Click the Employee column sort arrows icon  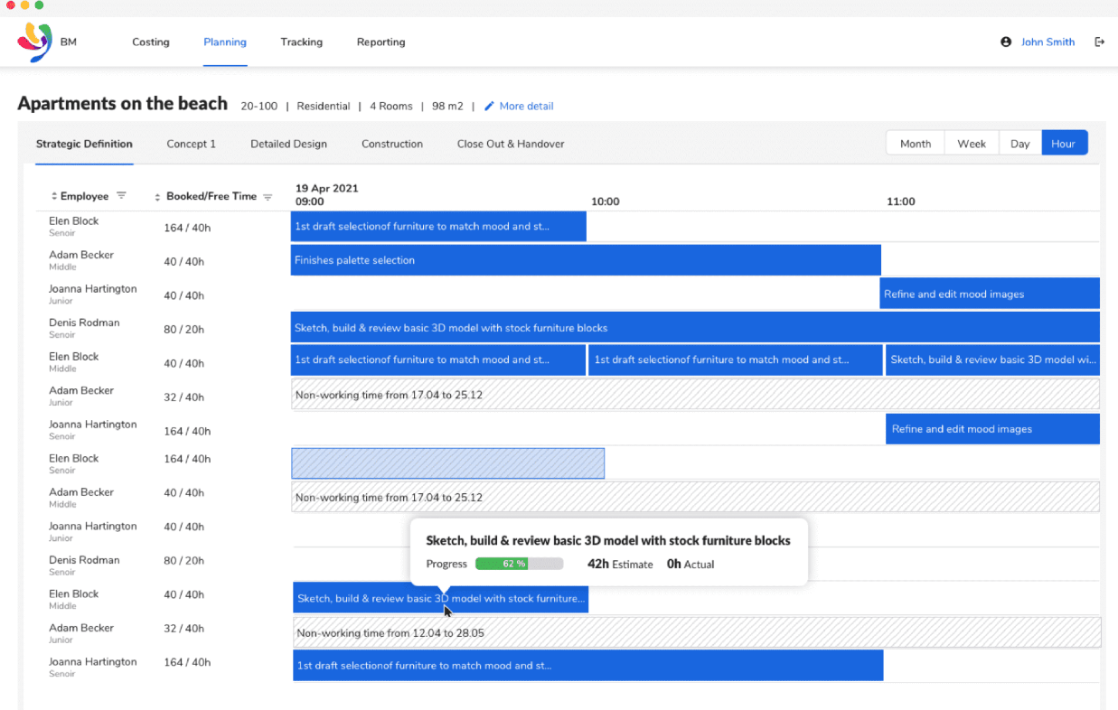tap(54, 196)
